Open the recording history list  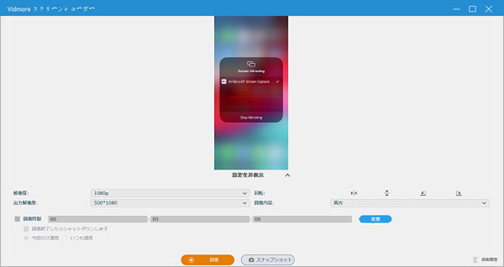[485, 259]
